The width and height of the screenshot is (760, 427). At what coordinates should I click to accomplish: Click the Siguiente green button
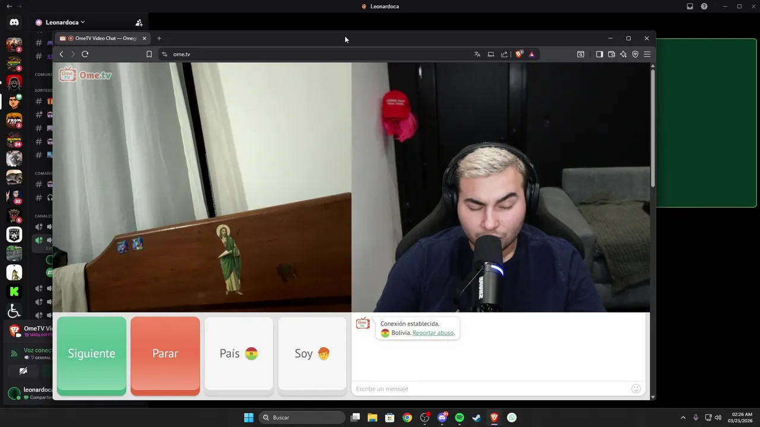coord(91,355)
